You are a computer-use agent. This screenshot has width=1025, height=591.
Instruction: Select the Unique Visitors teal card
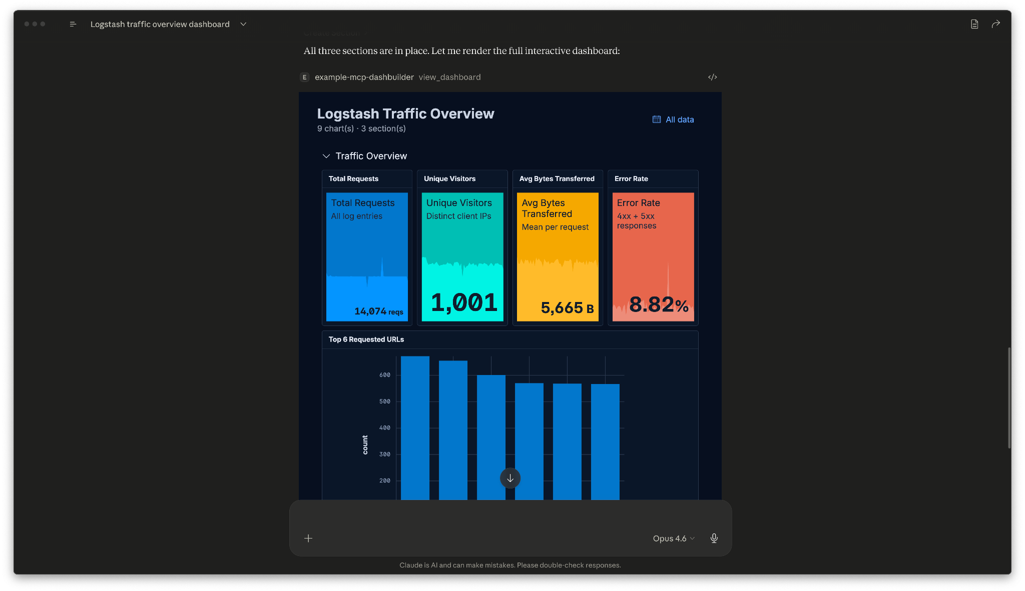[x=462, y=256]
